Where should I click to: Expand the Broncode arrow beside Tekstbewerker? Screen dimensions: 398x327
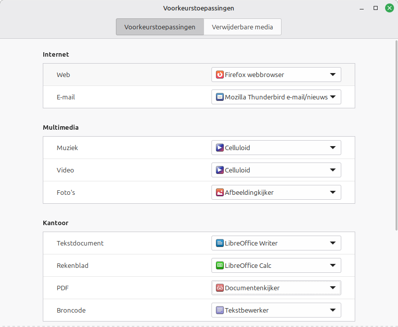[x=333, y=310]
